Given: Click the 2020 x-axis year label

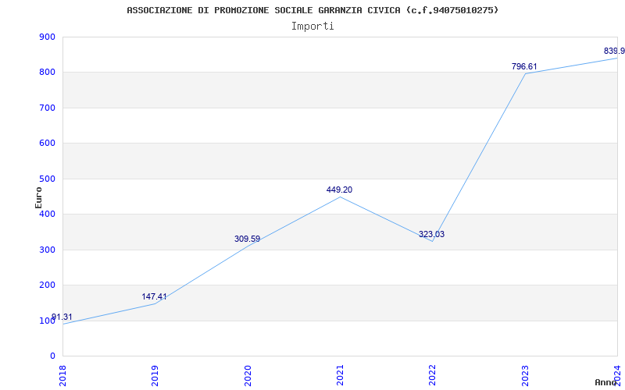Looking at the screenshot, I should click(248, 375).
